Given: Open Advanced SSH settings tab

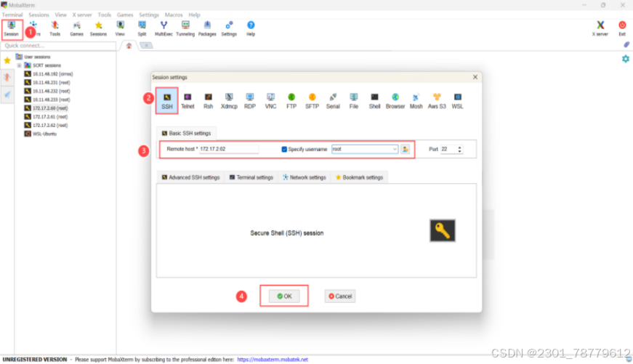Looking at the screenshot, I should 190,177.
